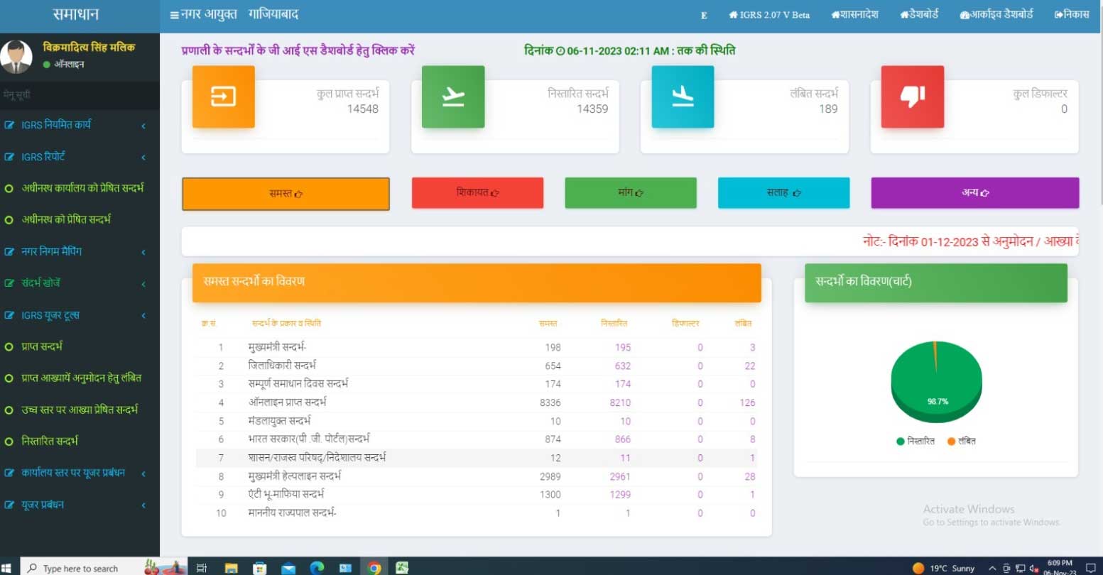Image resolution: width=1103 pixels, height=575 pixels.
Task: Expand the IGRS रिपोर्ट sidebar menu
Action: click(x=43, y=157)
